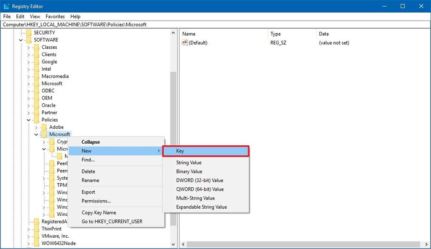Click Permissions in the context menu
431x249 pixels.
[x=96, y=201]
